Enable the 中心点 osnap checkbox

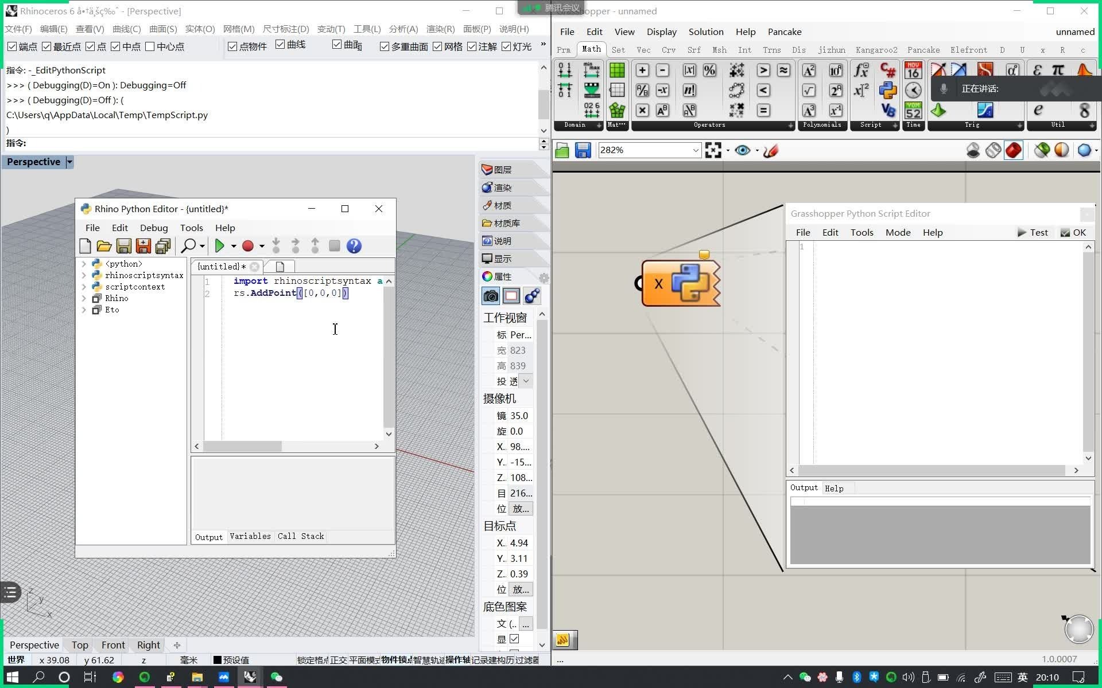point(150,46)
